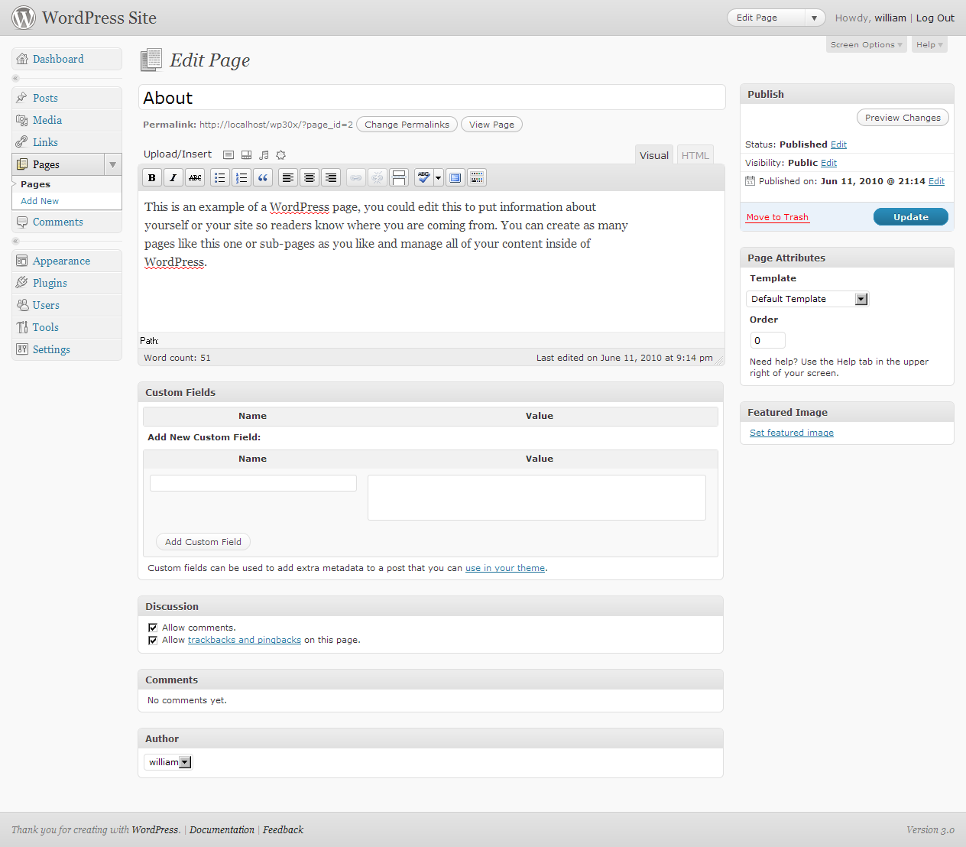
Task: Add a video via Upload/Insert
Action: pos(246,154)
